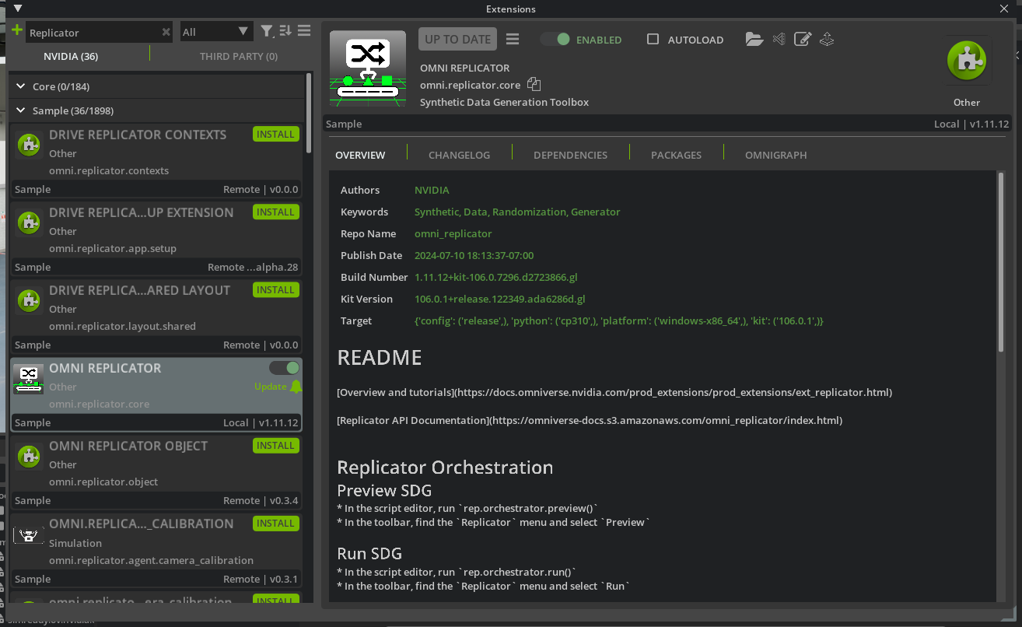Click the camera calibration extension icon
Image resolution: width=1022 pixels, height=627 pixels.
tap(29, 535)
